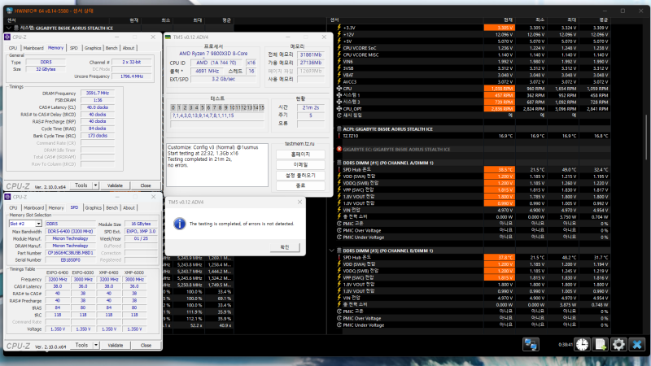Click Tools button in CPU-Z SPD window
Screen dimensions: 651x366
[81, 345]
